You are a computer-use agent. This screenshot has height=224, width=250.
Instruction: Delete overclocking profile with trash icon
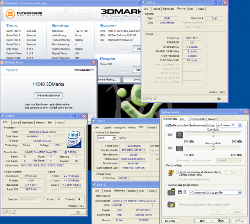(x=185, y=192)
